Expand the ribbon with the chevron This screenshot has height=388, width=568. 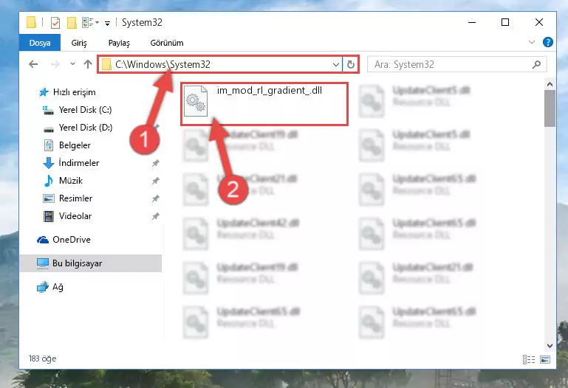click(531, 42)
